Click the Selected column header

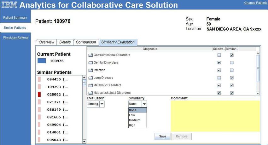[x=219, y=49]
